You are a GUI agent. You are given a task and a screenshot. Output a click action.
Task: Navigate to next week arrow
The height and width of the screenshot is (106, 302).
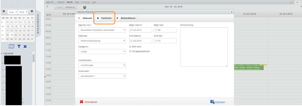click(x=301, y=7)
